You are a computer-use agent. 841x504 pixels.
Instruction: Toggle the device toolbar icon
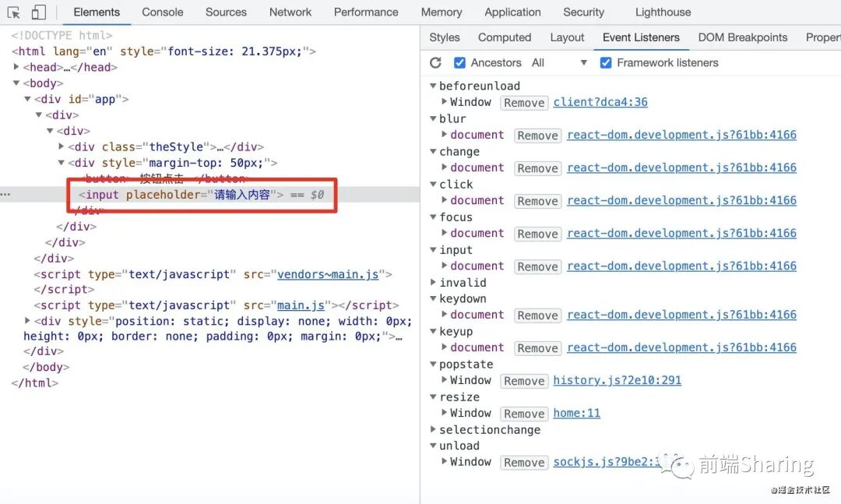[x=39, y=12]
